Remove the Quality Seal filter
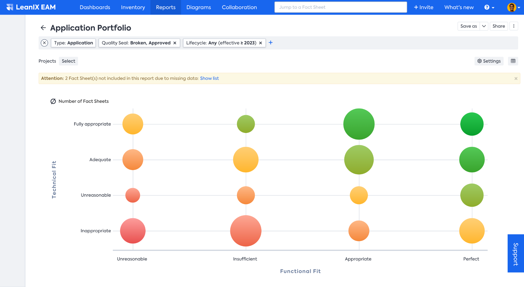The image size is (524, 287). click(175, 43)
